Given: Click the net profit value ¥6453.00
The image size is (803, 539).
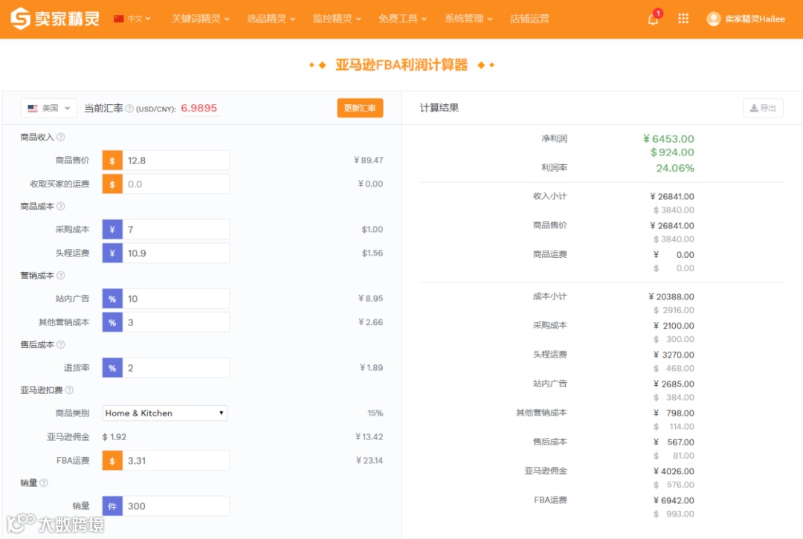Looking at the screenshot, I should pos(668,139).
